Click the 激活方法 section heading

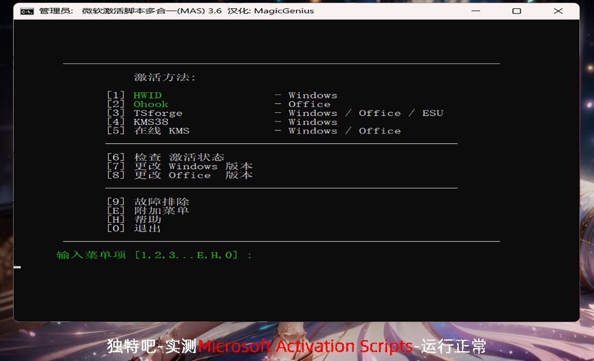[164, 77]
